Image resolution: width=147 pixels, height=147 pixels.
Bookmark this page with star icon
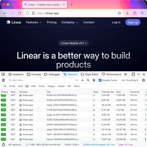pyautogui.click(x=119, y=13)
